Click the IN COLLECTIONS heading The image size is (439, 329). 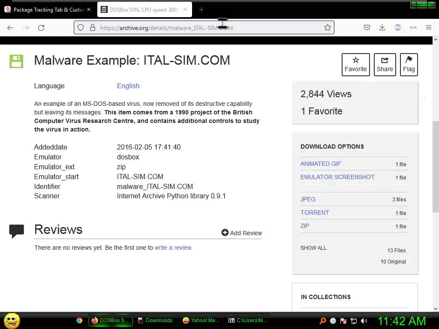[326, 297]
